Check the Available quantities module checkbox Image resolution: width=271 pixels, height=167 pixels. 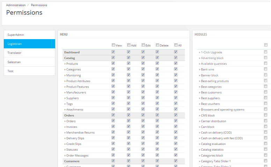[x=266, y=63]
